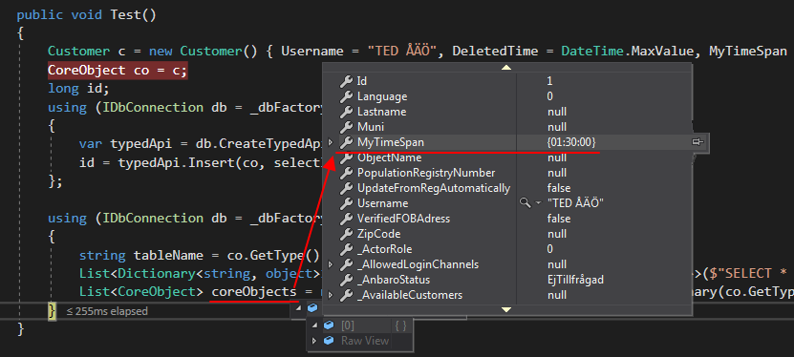
Task: Click the wrench icon beside MyTimeSpan
Action: pyautogui.click(x=347, y=142)
